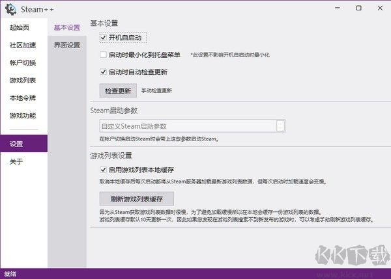Click the Steam启动参数 section heading
This screenshot has height=279, width=391.
[x=114, y=111]
